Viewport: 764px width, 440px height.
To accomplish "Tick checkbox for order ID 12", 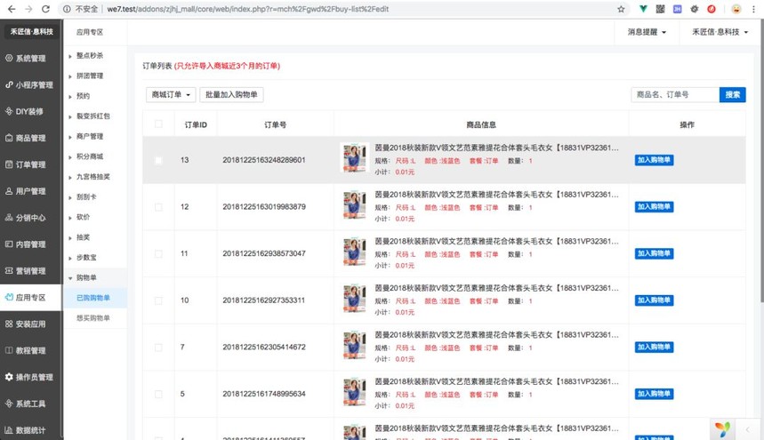I will click(158, 207).
